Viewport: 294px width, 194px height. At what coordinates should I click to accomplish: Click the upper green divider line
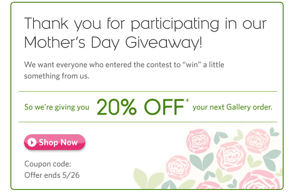coord(147,91)
